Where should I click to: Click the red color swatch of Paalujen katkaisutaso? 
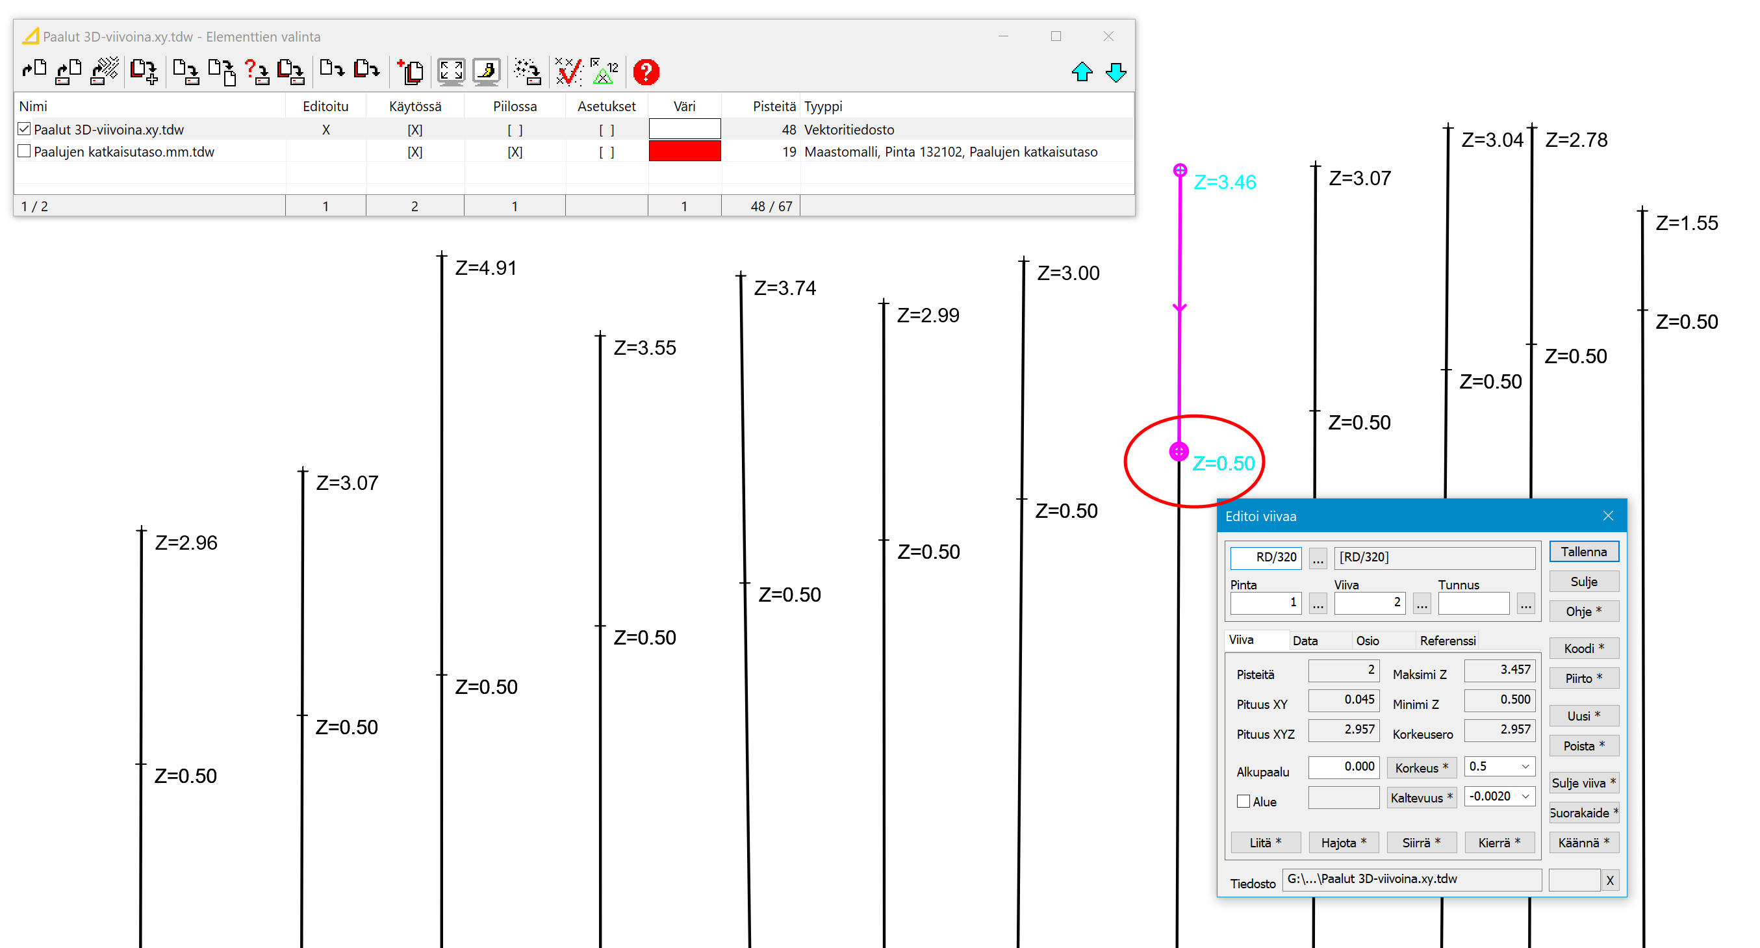684,151
